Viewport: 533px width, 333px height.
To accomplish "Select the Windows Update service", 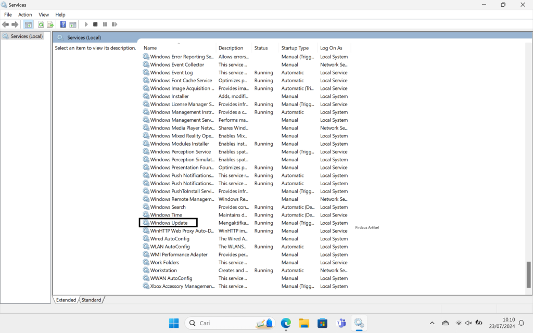I will [169, 223].
